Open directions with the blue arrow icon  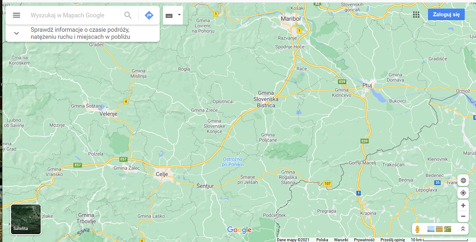pyautogui.click(x=149, y=15)
